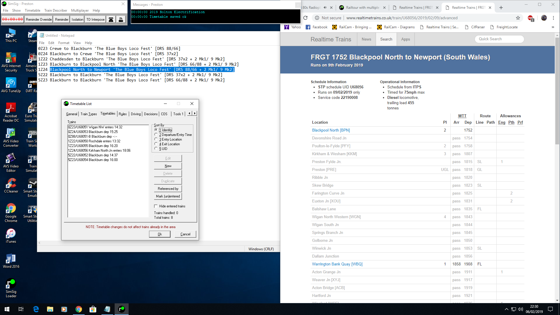560x315 pixels.
Task: Open the Facebook bookmark
Action: (317, 27)
